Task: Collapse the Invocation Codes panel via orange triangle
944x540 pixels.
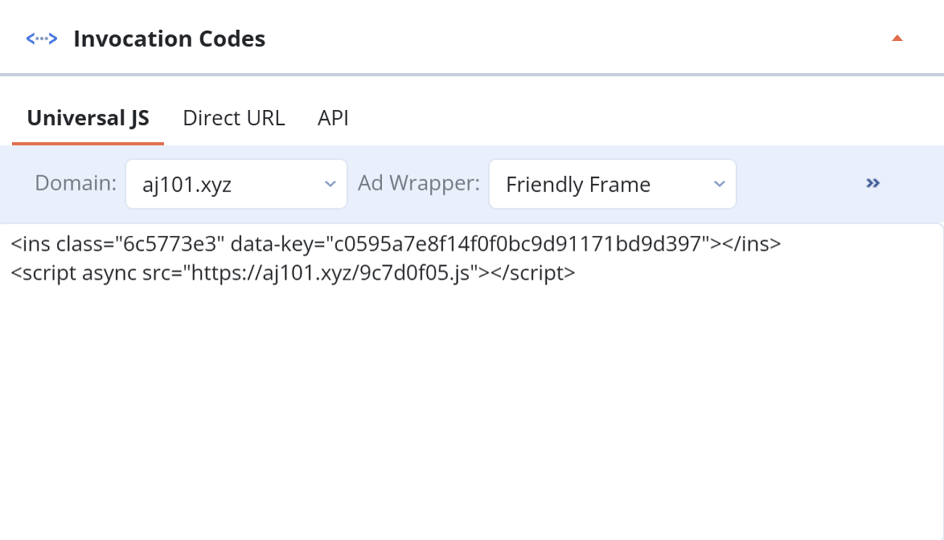Action: pyautogui.click(x=897, y=37)
